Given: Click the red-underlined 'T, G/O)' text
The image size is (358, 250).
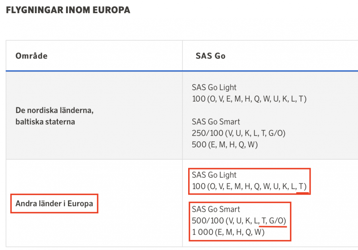Looking at the screenshot, I should 272,221.
